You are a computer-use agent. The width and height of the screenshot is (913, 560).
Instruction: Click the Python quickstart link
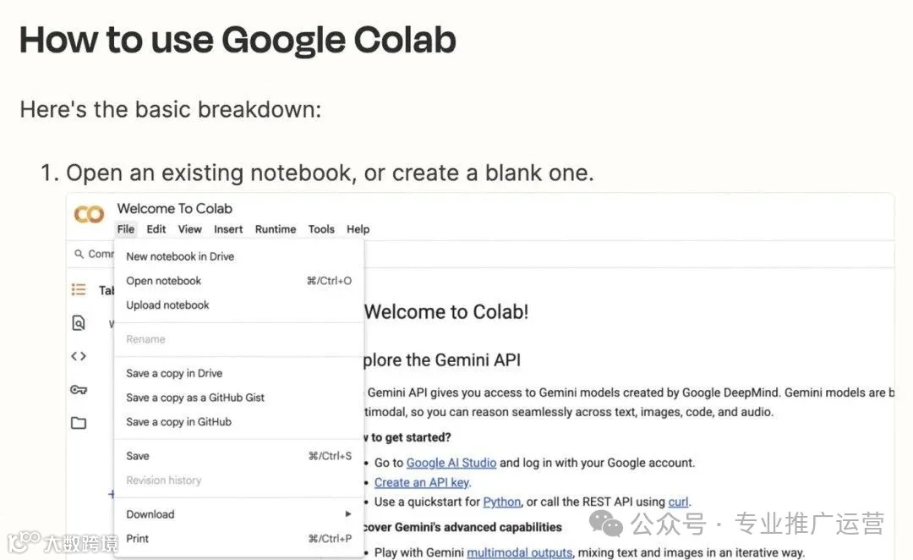click(x=501, y=502)
